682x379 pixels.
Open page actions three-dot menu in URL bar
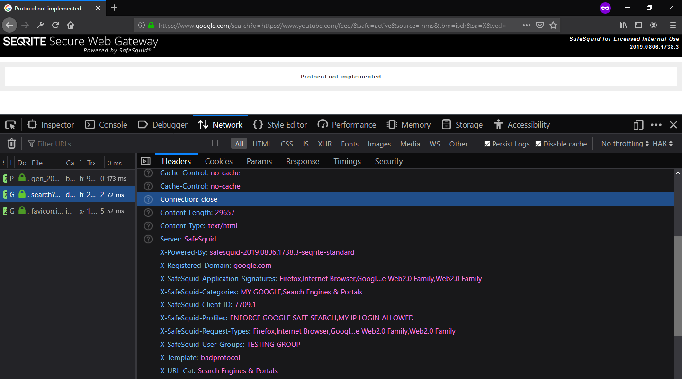coord(527,25)
